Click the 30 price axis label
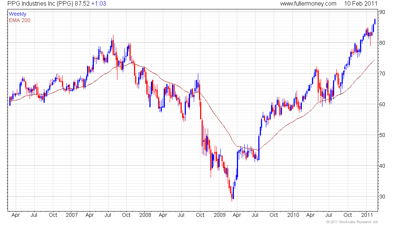Viewport: 413px width, 225px height. tap(382, 196)
